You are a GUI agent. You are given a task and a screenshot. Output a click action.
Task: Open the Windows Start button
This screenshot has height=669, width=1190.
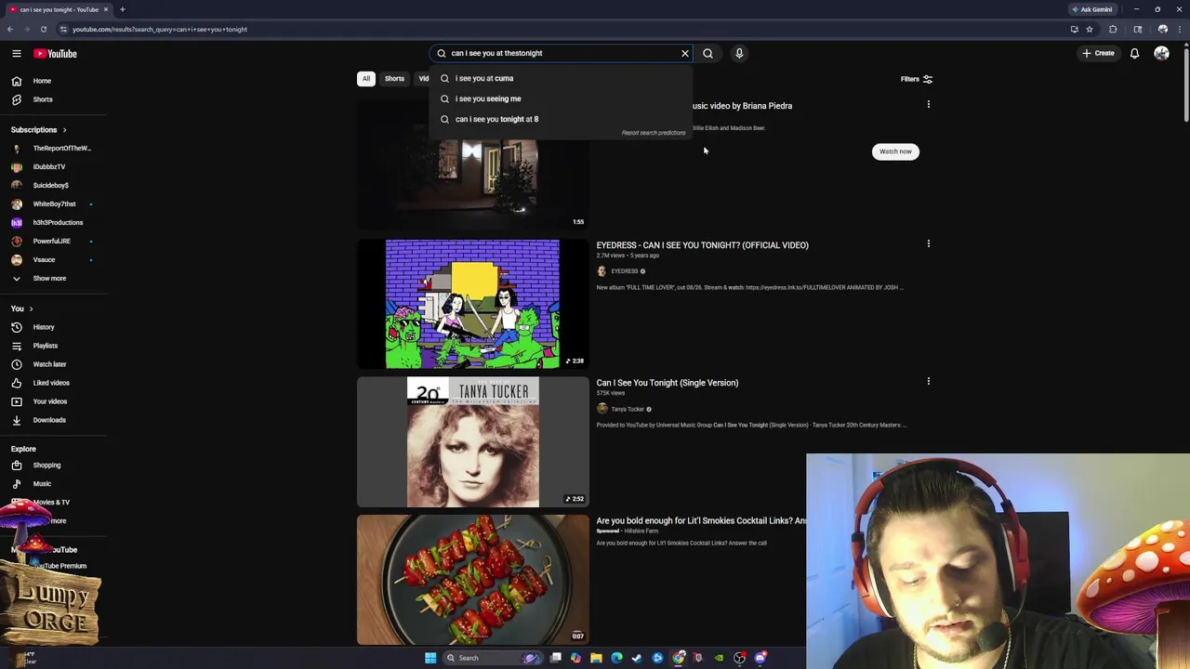[x=430, y=658]
